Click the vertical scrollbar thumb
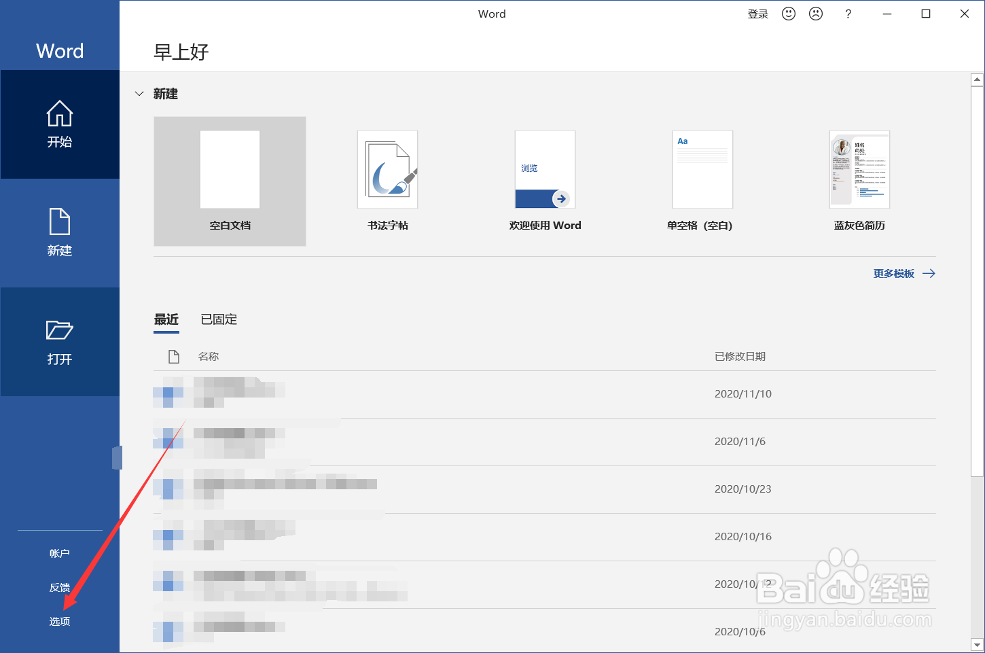 pyautogui.click(x=977, y=281)
